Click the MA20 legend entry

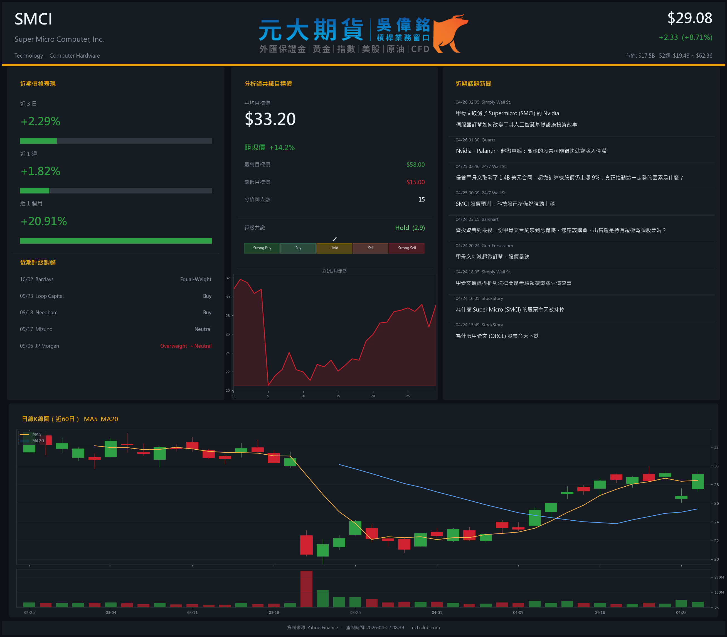pyautogui.click(x=32, y=441)
